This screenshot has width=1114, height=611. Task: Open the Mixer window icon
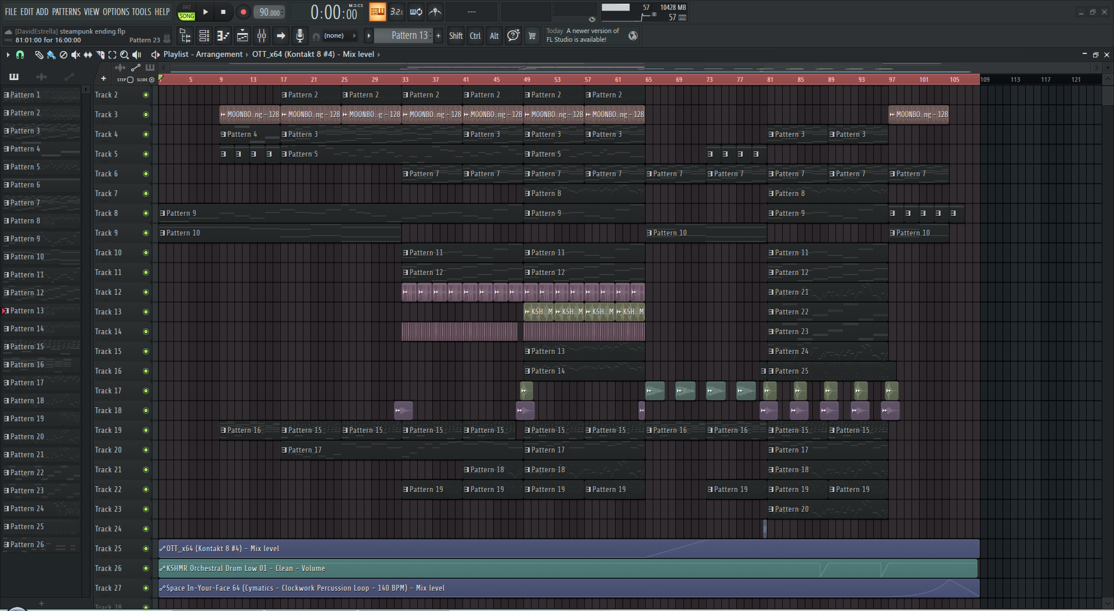point(262,36)
